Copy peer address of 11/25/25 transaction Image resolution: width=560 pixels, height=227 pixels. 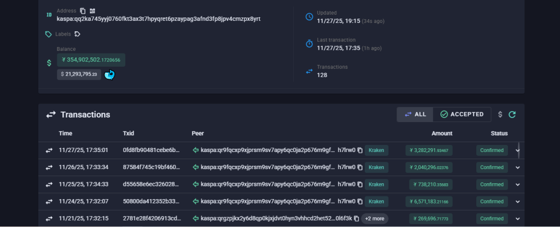(360, 184)
